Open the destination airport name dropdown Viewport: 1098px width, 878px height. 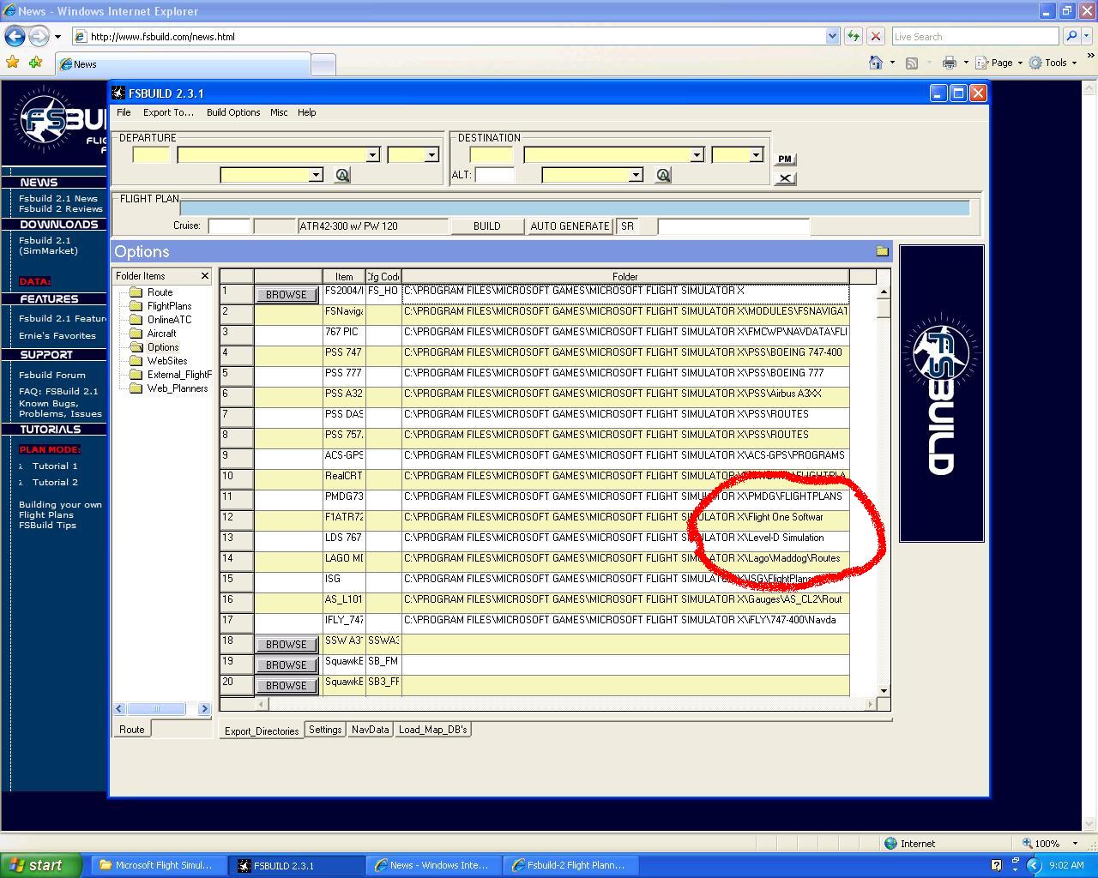(697, 155)
